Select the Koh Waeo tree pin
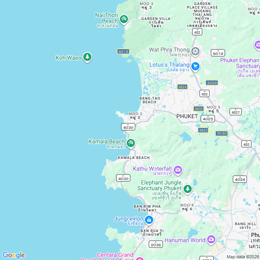 tap(87, 57)
